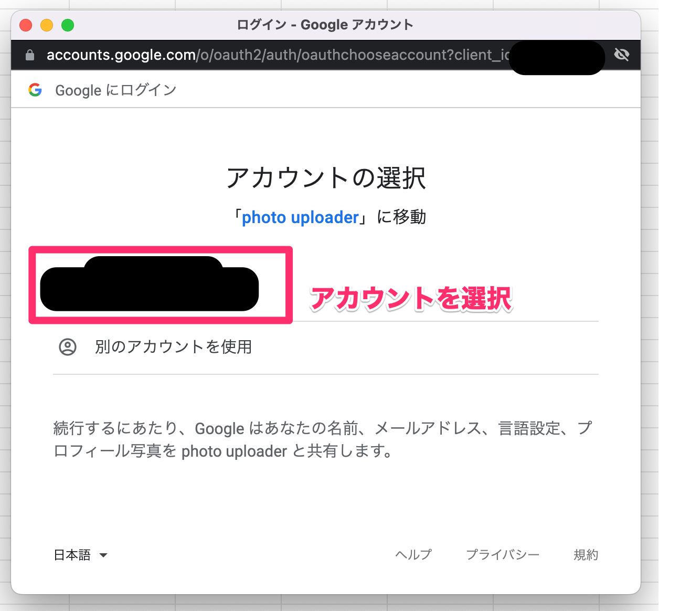
Task: Open the 規約 link
Action: point(586,554)
